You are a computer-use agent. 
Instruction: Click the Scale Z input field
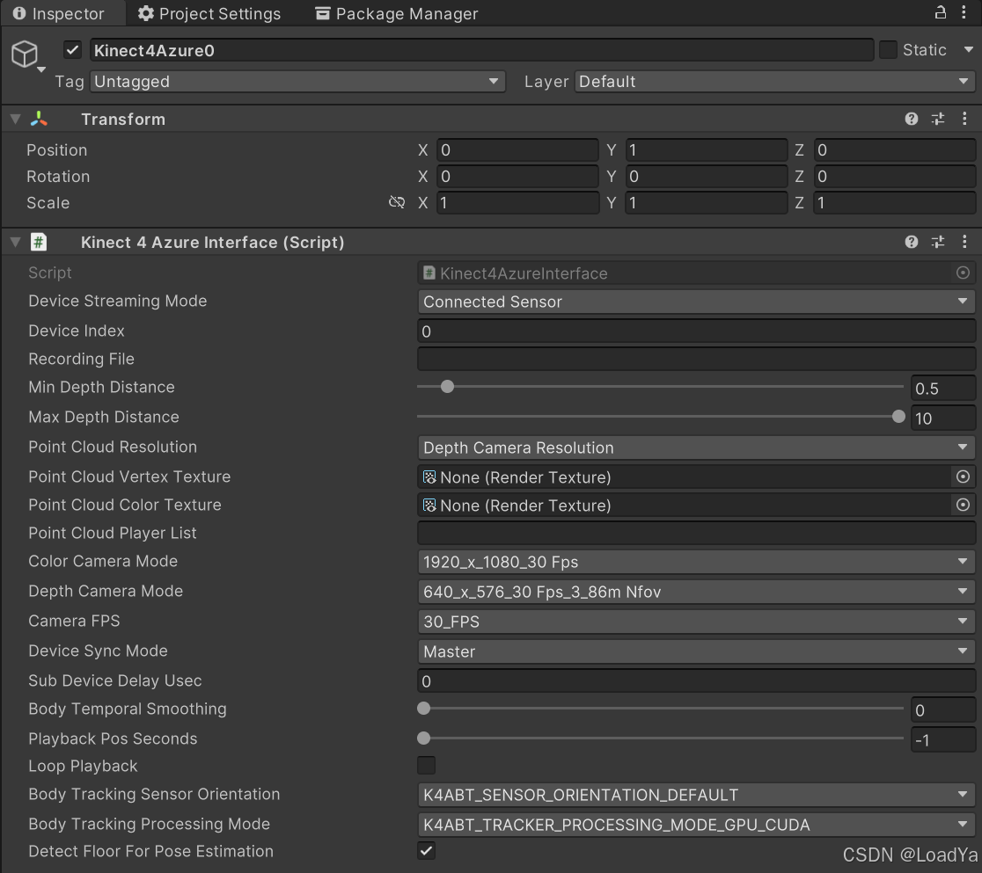coord(894,203)
